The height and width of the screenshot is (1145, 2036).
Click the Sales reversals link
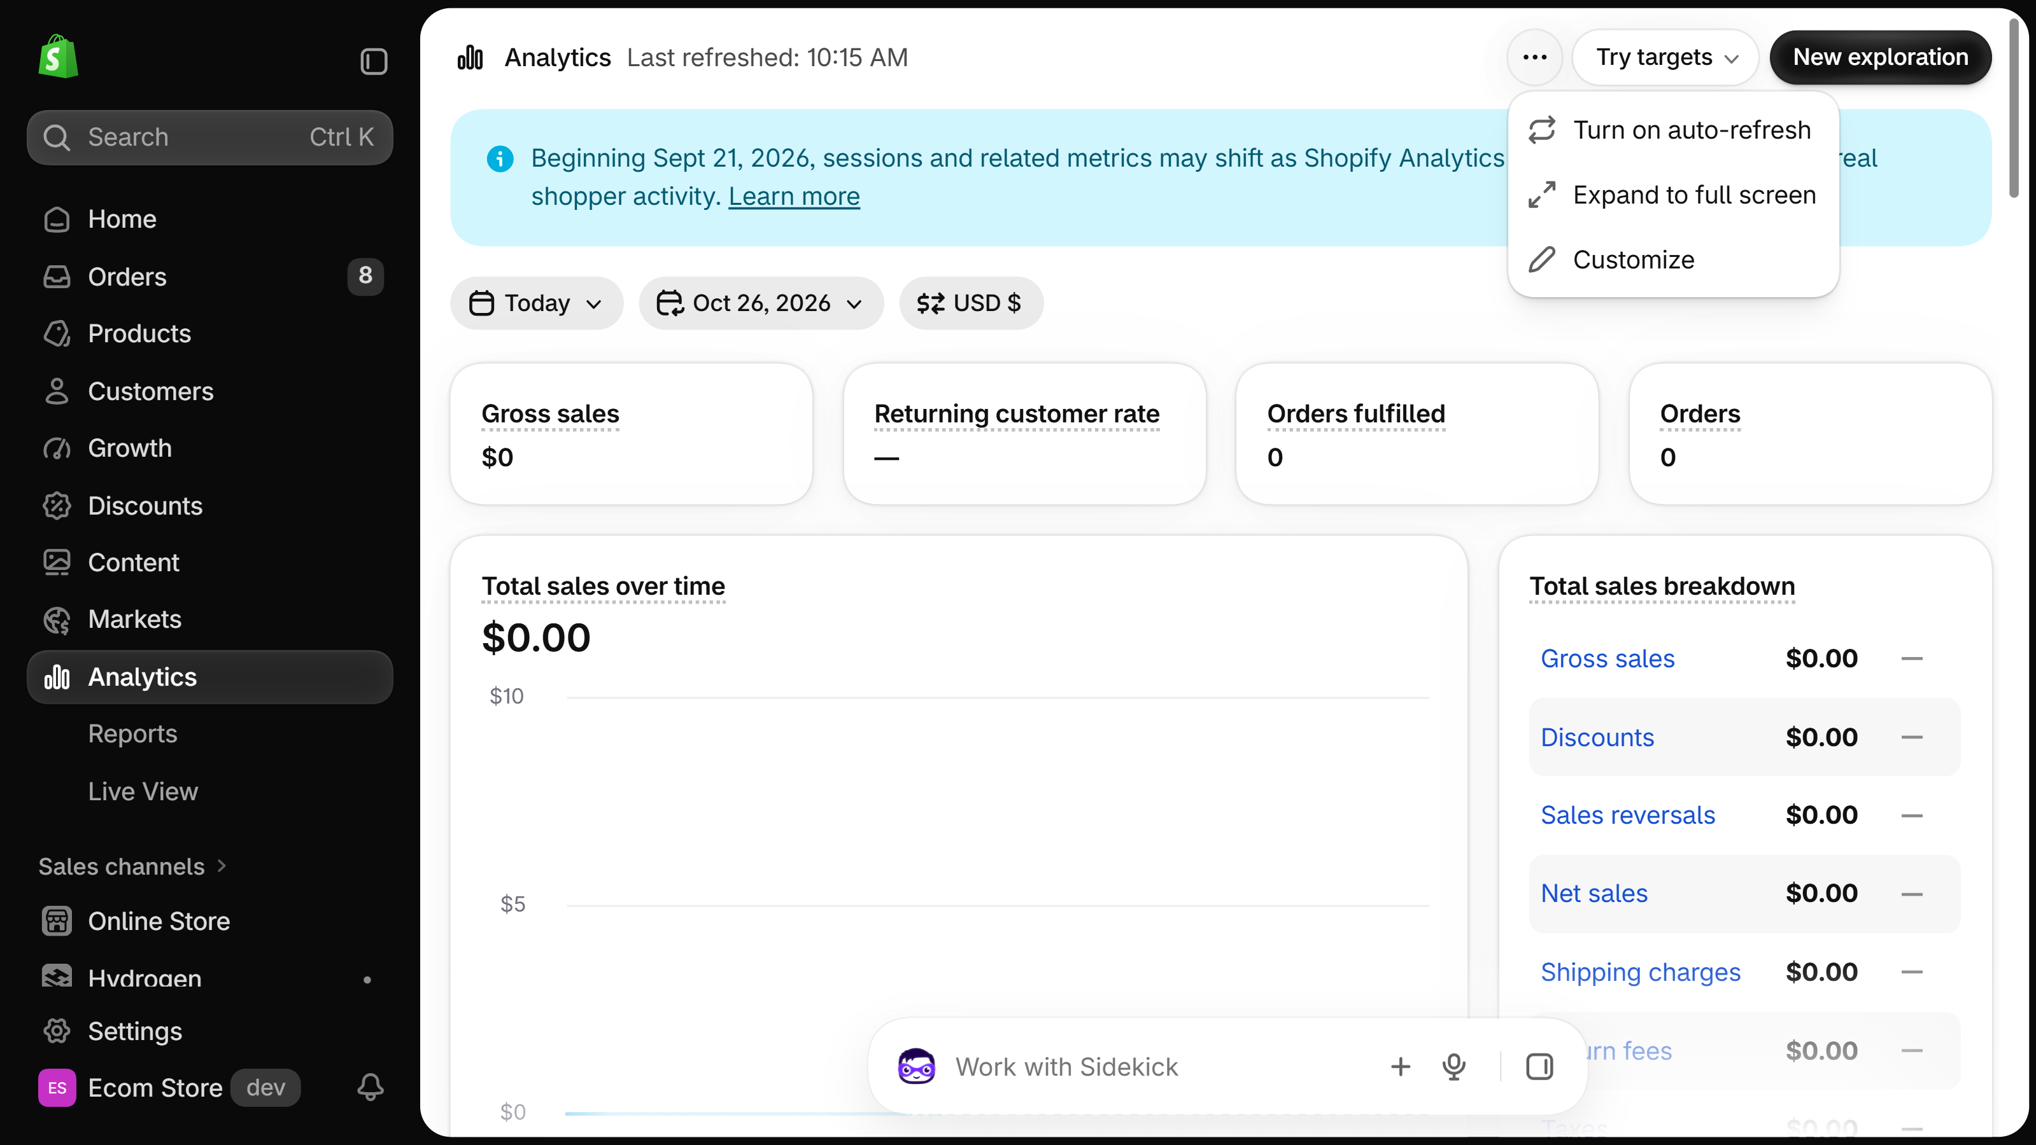pos(1627,815)
